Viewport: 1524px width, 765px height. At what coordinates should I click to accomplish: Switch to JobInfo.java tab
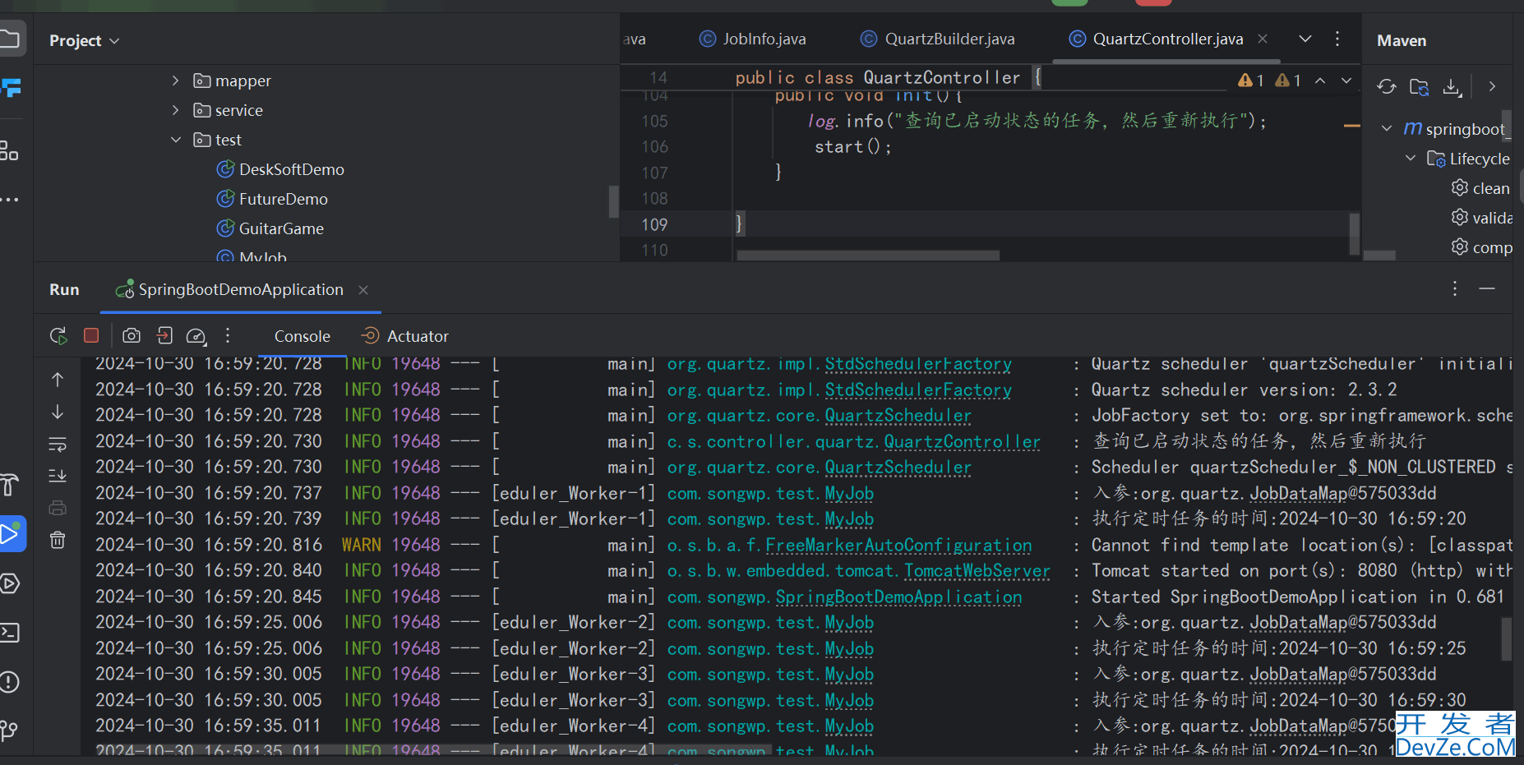click(x=752, y=39)
